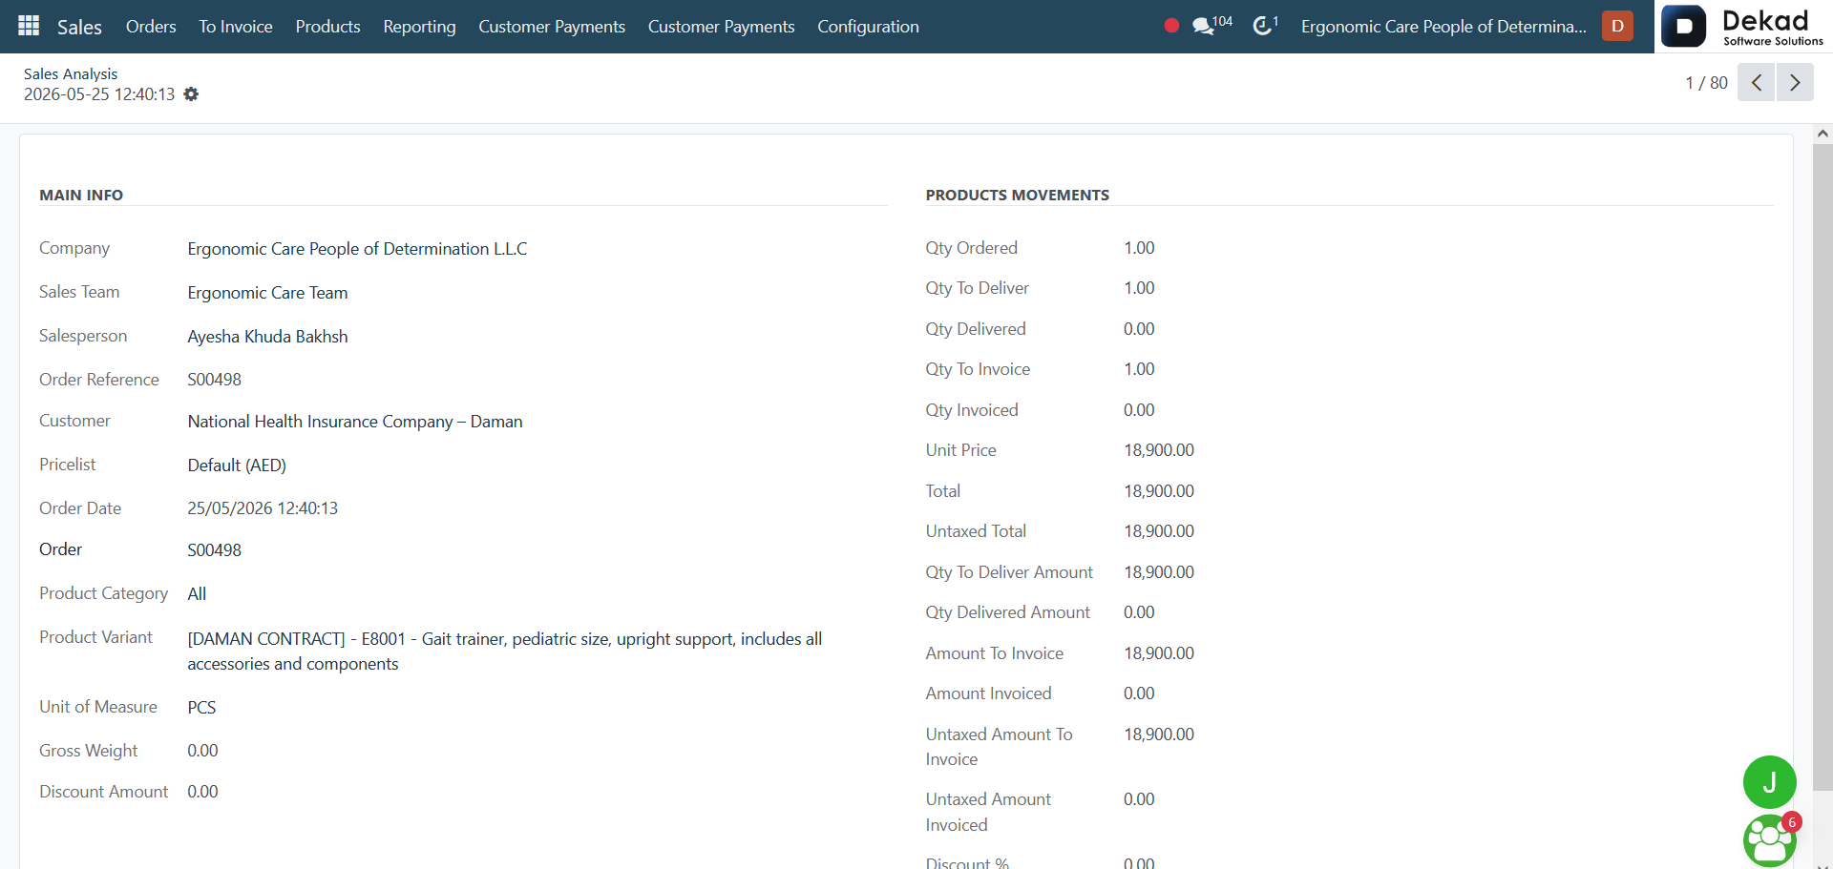Click the Qty To Deliver value 1.00

coord(1139,288)
